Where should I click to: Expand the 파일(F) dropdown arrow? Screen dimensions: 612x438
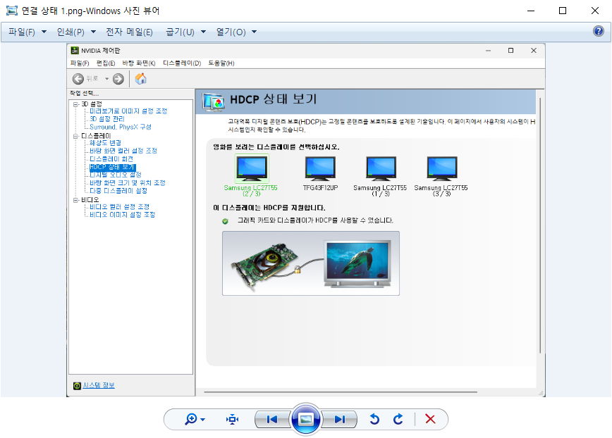44,32
